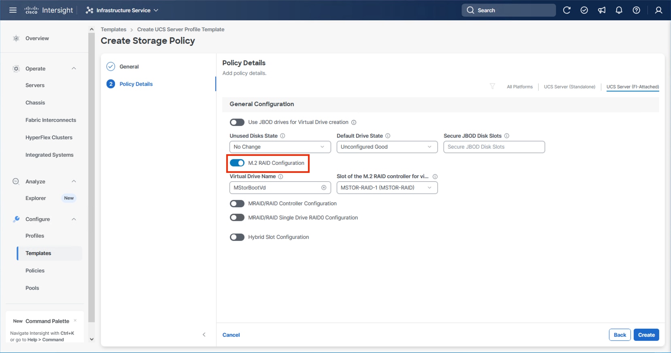Image resolution: width=671 pixels, height=353 pixels.
Task: Enable Use JBOD drives for Virtual Drive creation
Action: click(237, 122)
